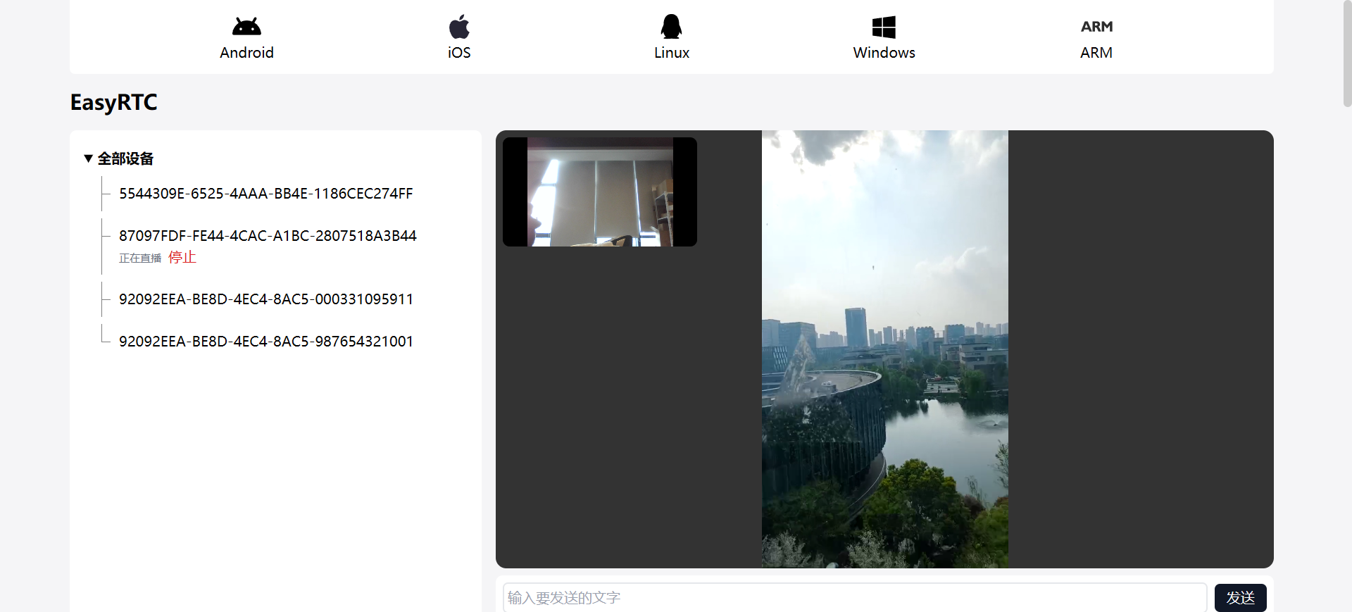Viewport: 1352px width, 612px height.
Task: Click the ARM logo icon
Action: pos(1096,27)
